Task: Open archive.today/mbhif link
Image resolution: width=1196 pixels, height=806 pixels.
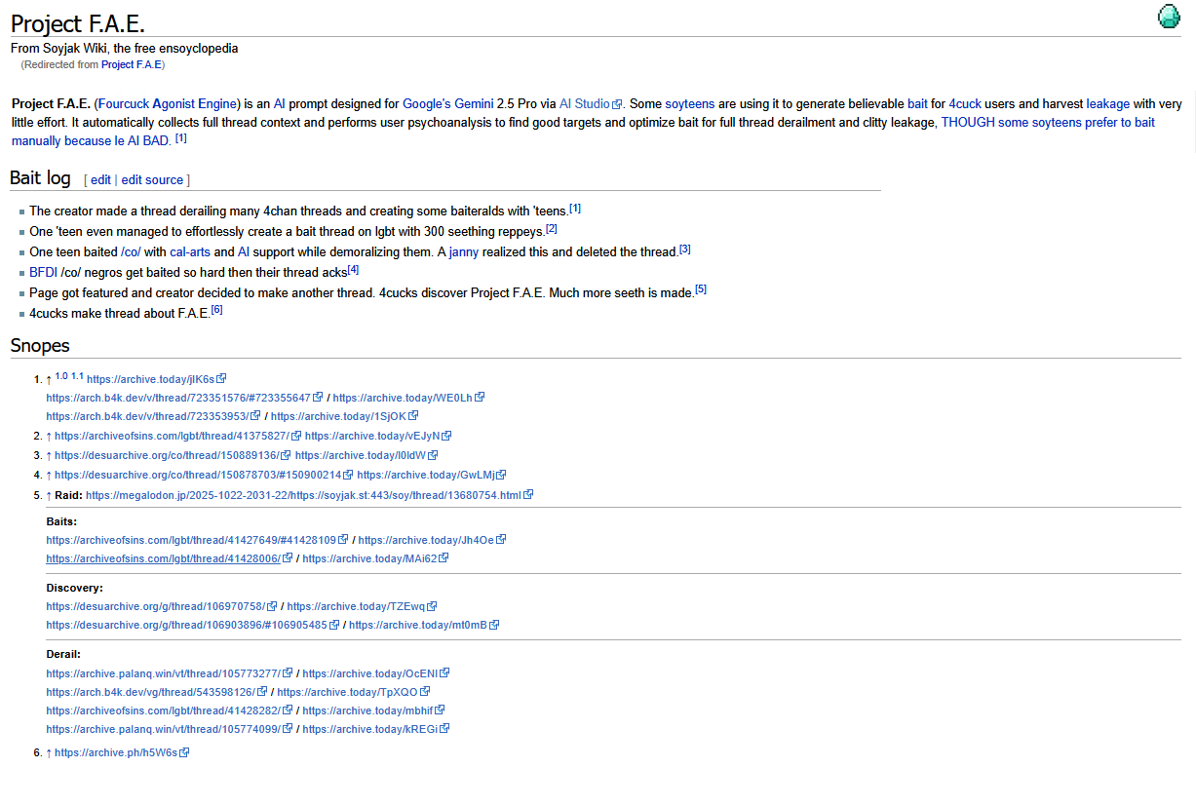Action: 375,710
